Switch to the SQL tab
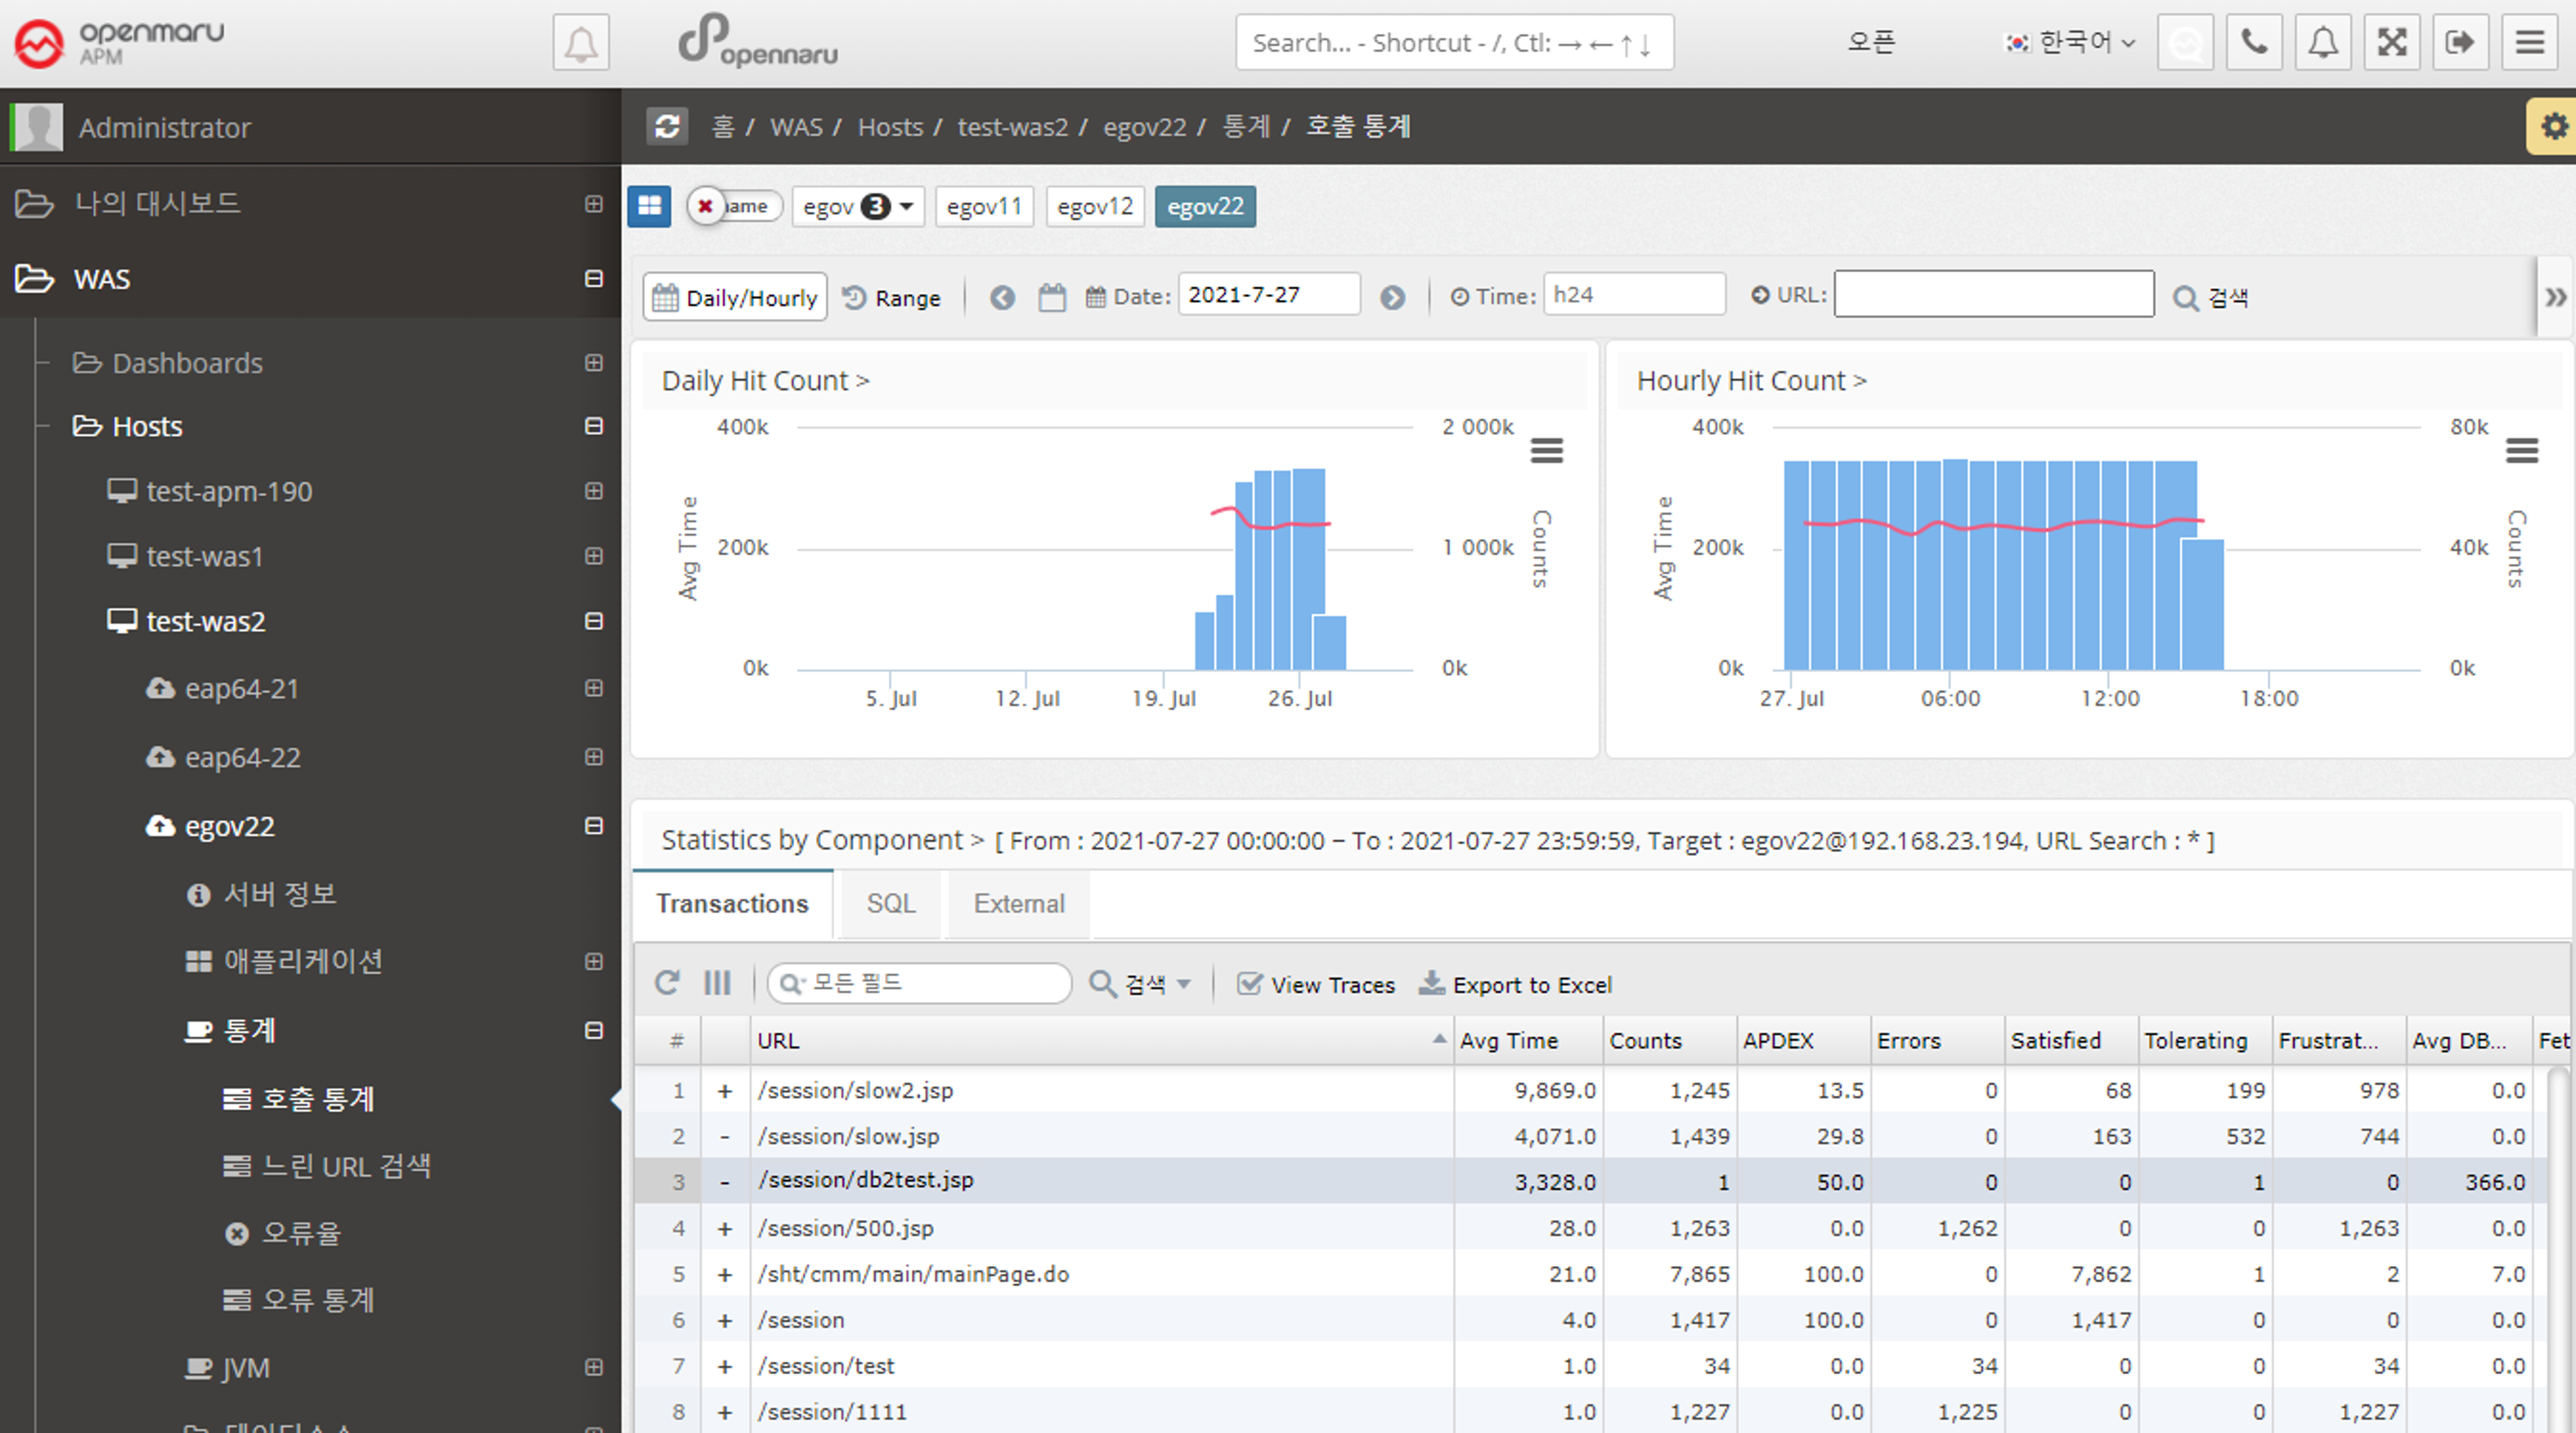The height and width of the screenshot is (1433, 2576). coord(890,904)
